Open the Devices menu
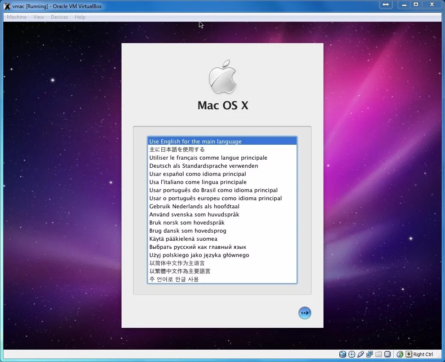Viewport: 445px width, 362px height. coord(59,17)
